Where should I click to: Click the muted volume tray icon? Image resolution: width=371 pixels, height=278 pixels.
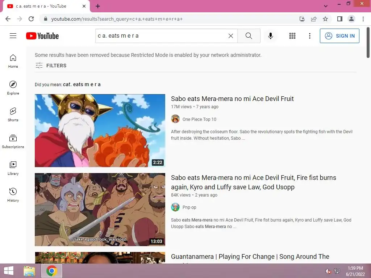[x=328, y=271]
